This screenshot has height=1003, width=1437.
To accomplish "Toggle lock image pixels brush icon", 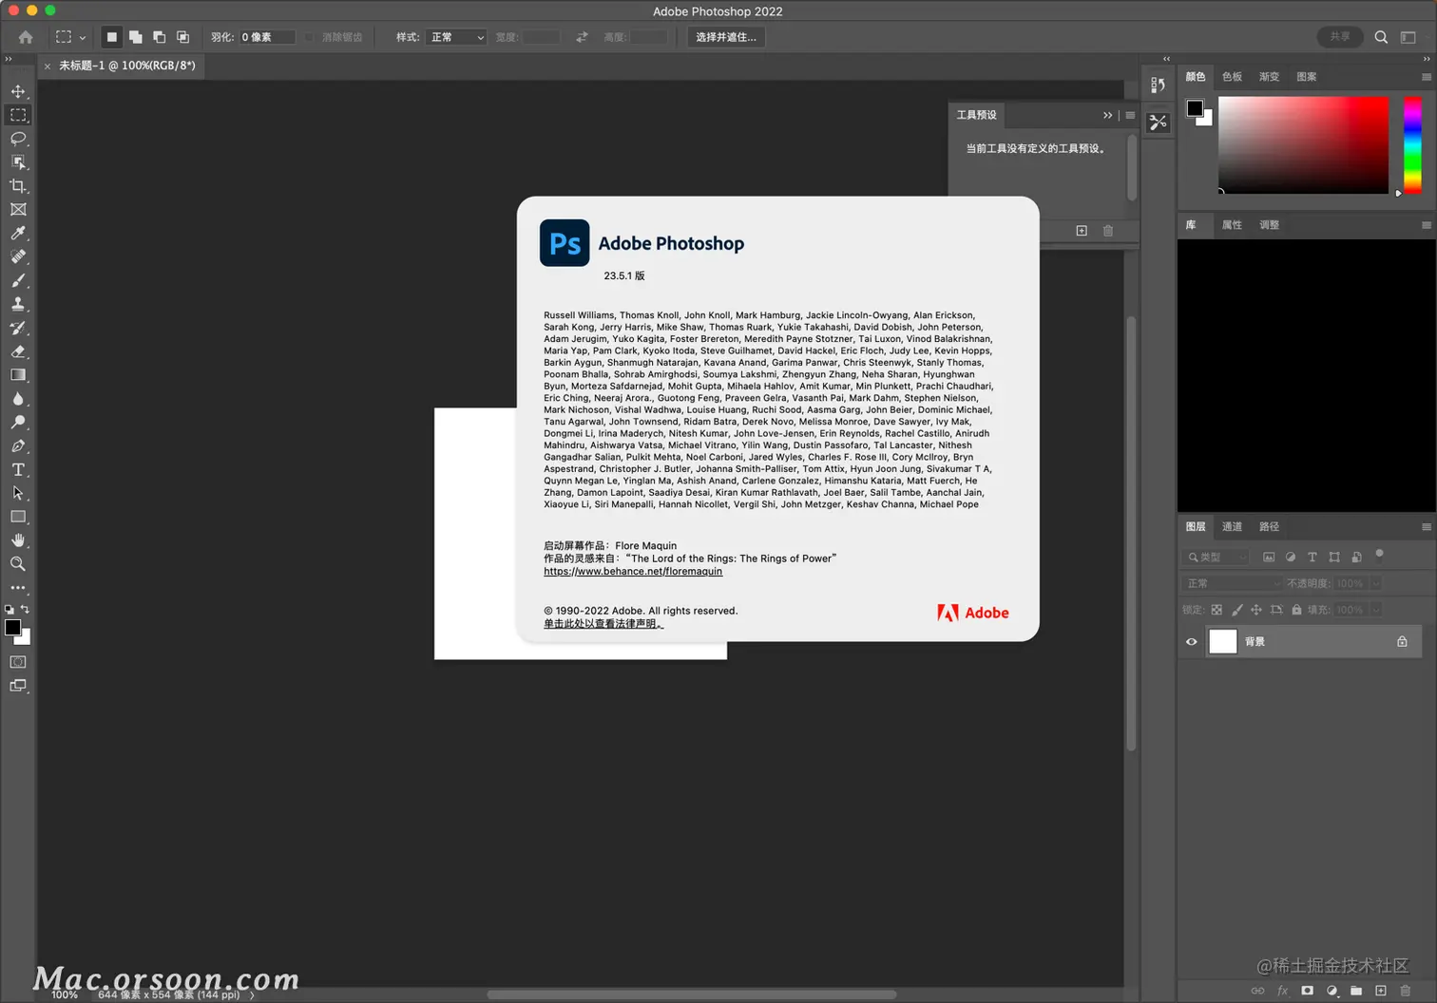I will (1236, 610).
